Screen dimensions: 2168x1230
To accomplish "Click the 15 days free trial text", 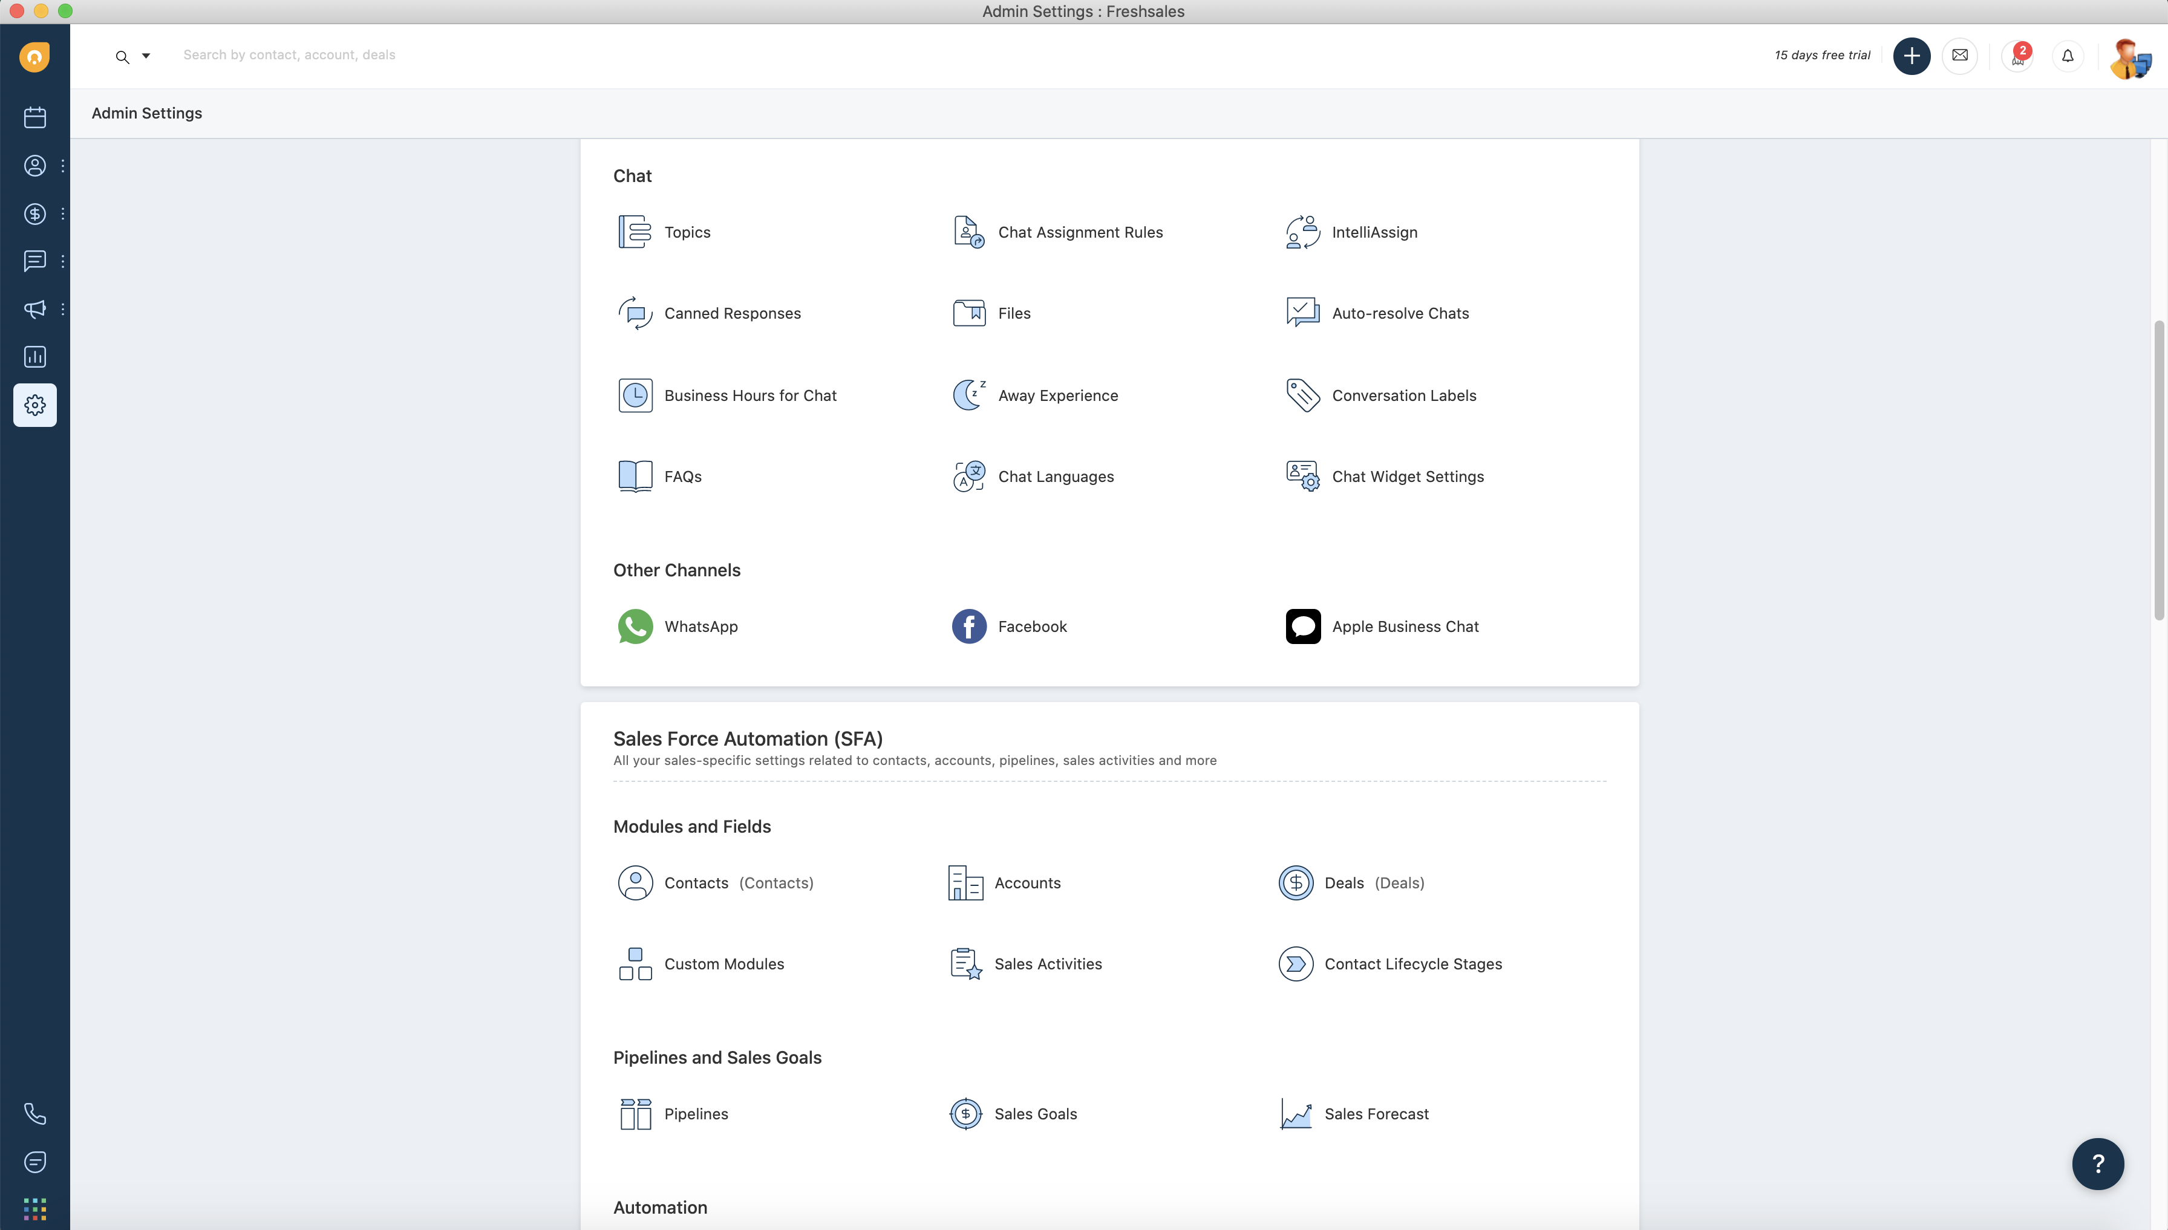I will [x=1821, y=55].
